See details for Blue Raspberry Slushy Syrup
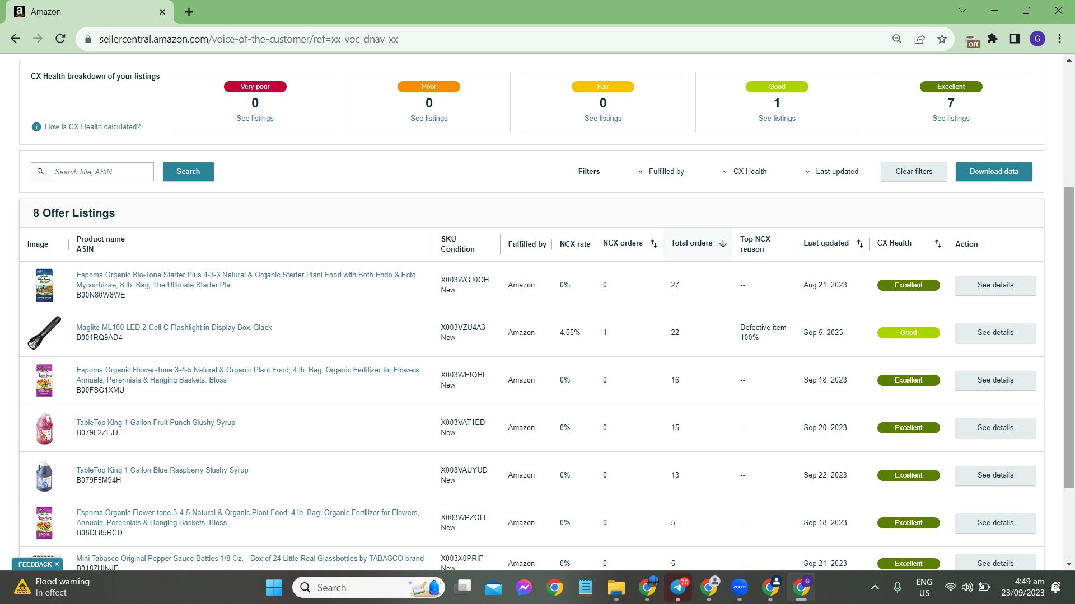 click(x=995, y=475)
